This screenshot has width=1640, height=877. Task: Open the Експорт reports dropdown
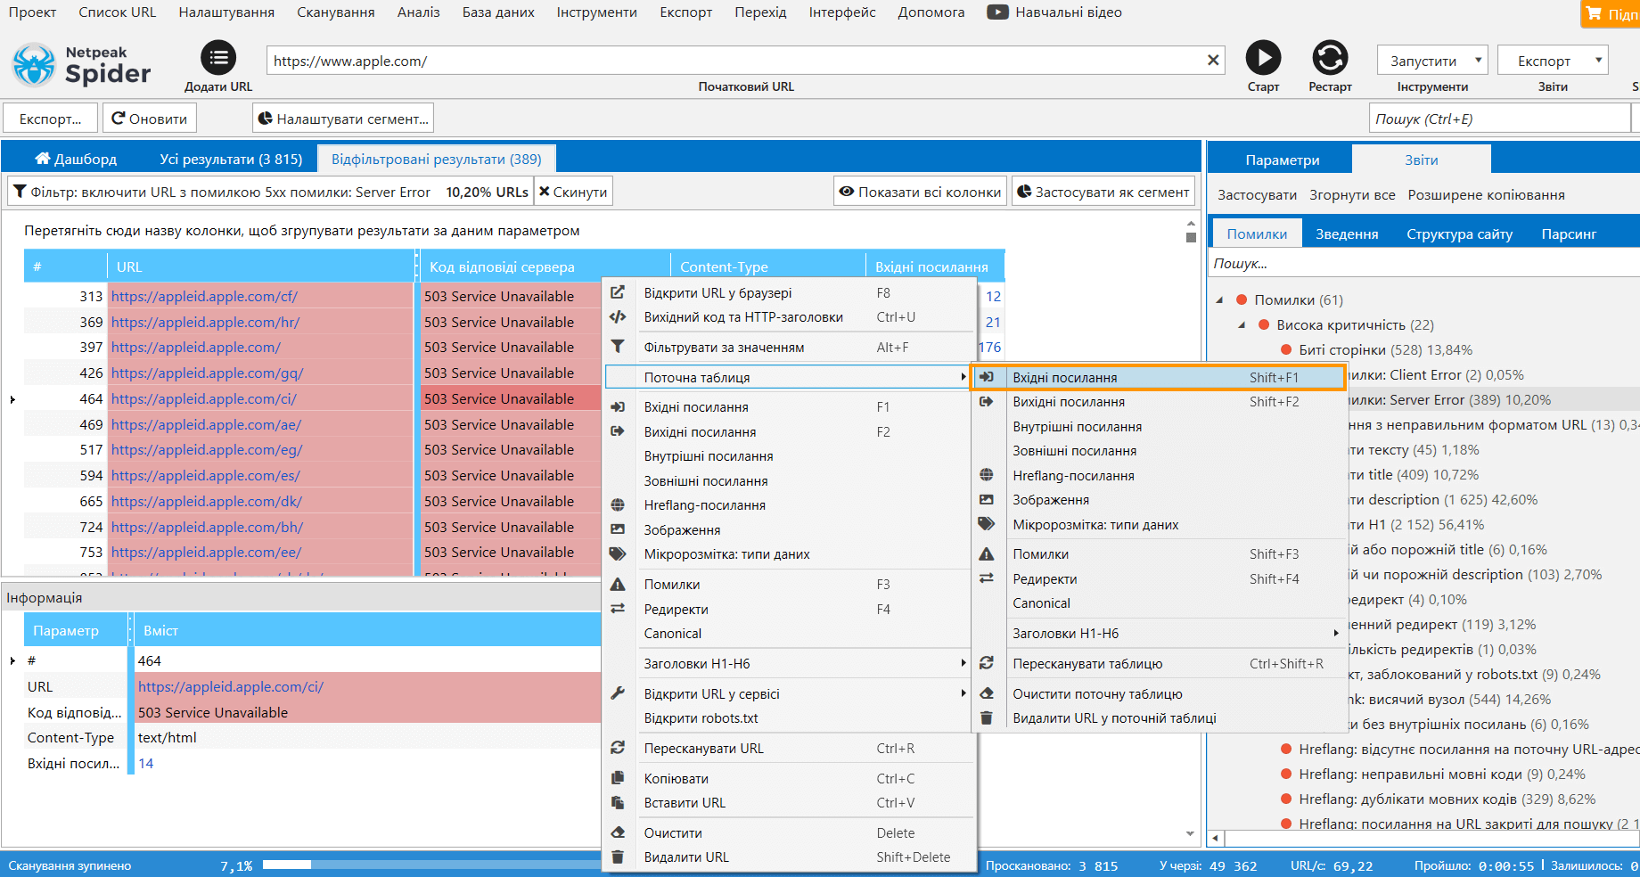click(x=1552, y=61)
